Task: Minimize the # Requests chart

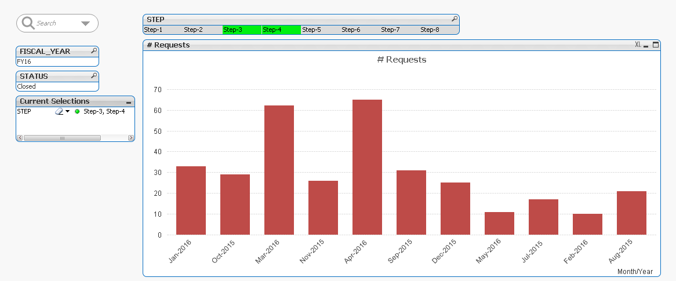Action: (646, 46)
